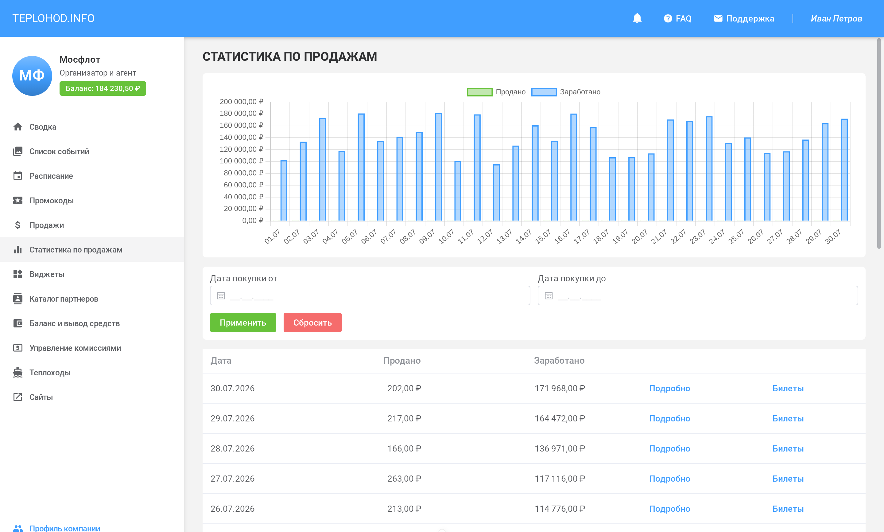Click the Каталог партнеров contacts icon
This screenshot has height=532, width=884.
pyautogui.click(x=17, y=299)
